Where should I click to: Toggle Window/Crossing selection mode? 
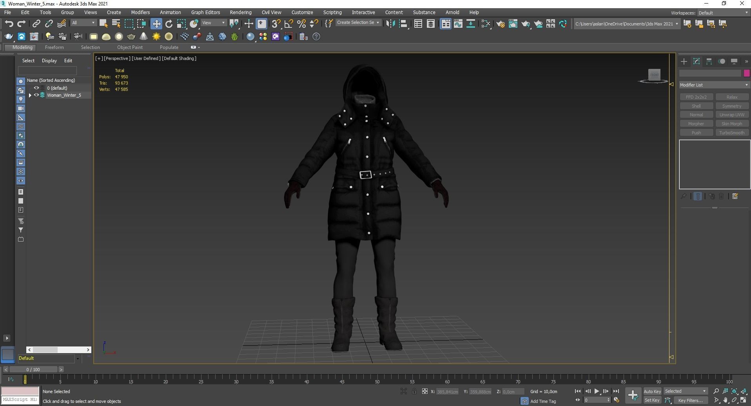pyautogui.click(x=141, y=24)
